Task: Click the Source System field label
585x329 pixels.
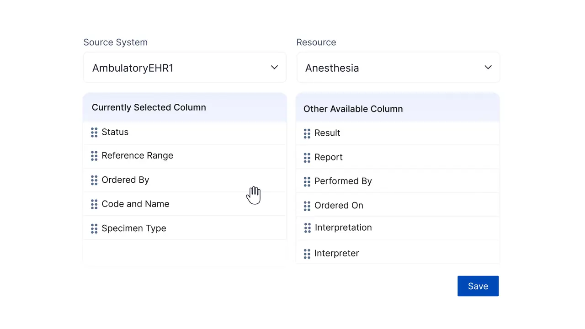Action: click(x=116, y=42)
